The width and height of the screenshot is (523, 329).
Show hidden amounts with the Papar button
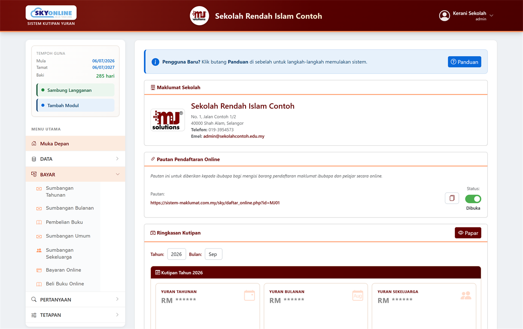coord(468,233)
